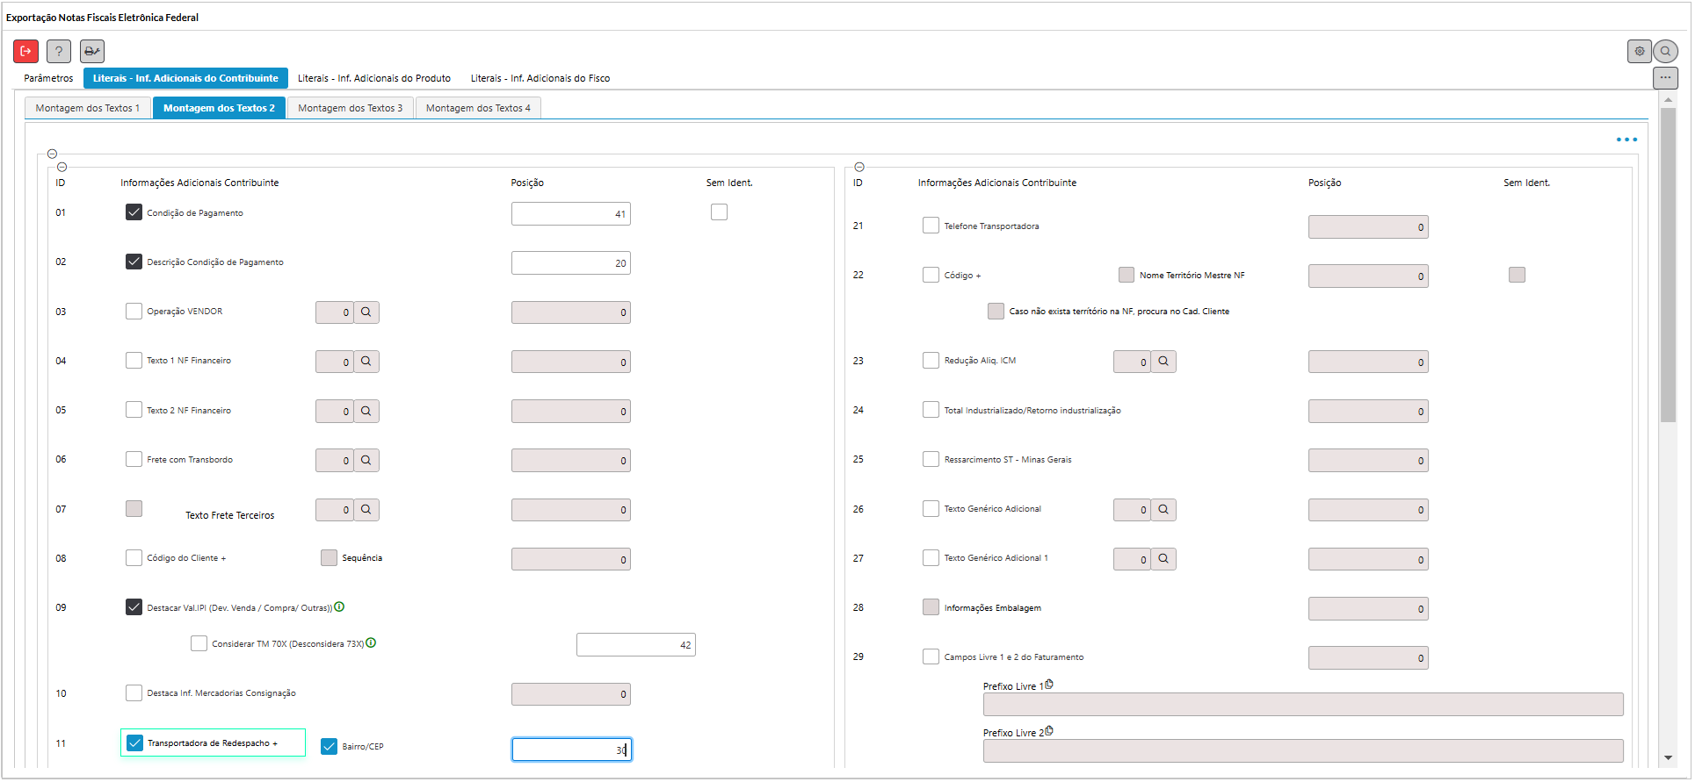The image size is (1695, 782).
Task: Click the print icon in the toolbar
Action: tap(92, 52)
